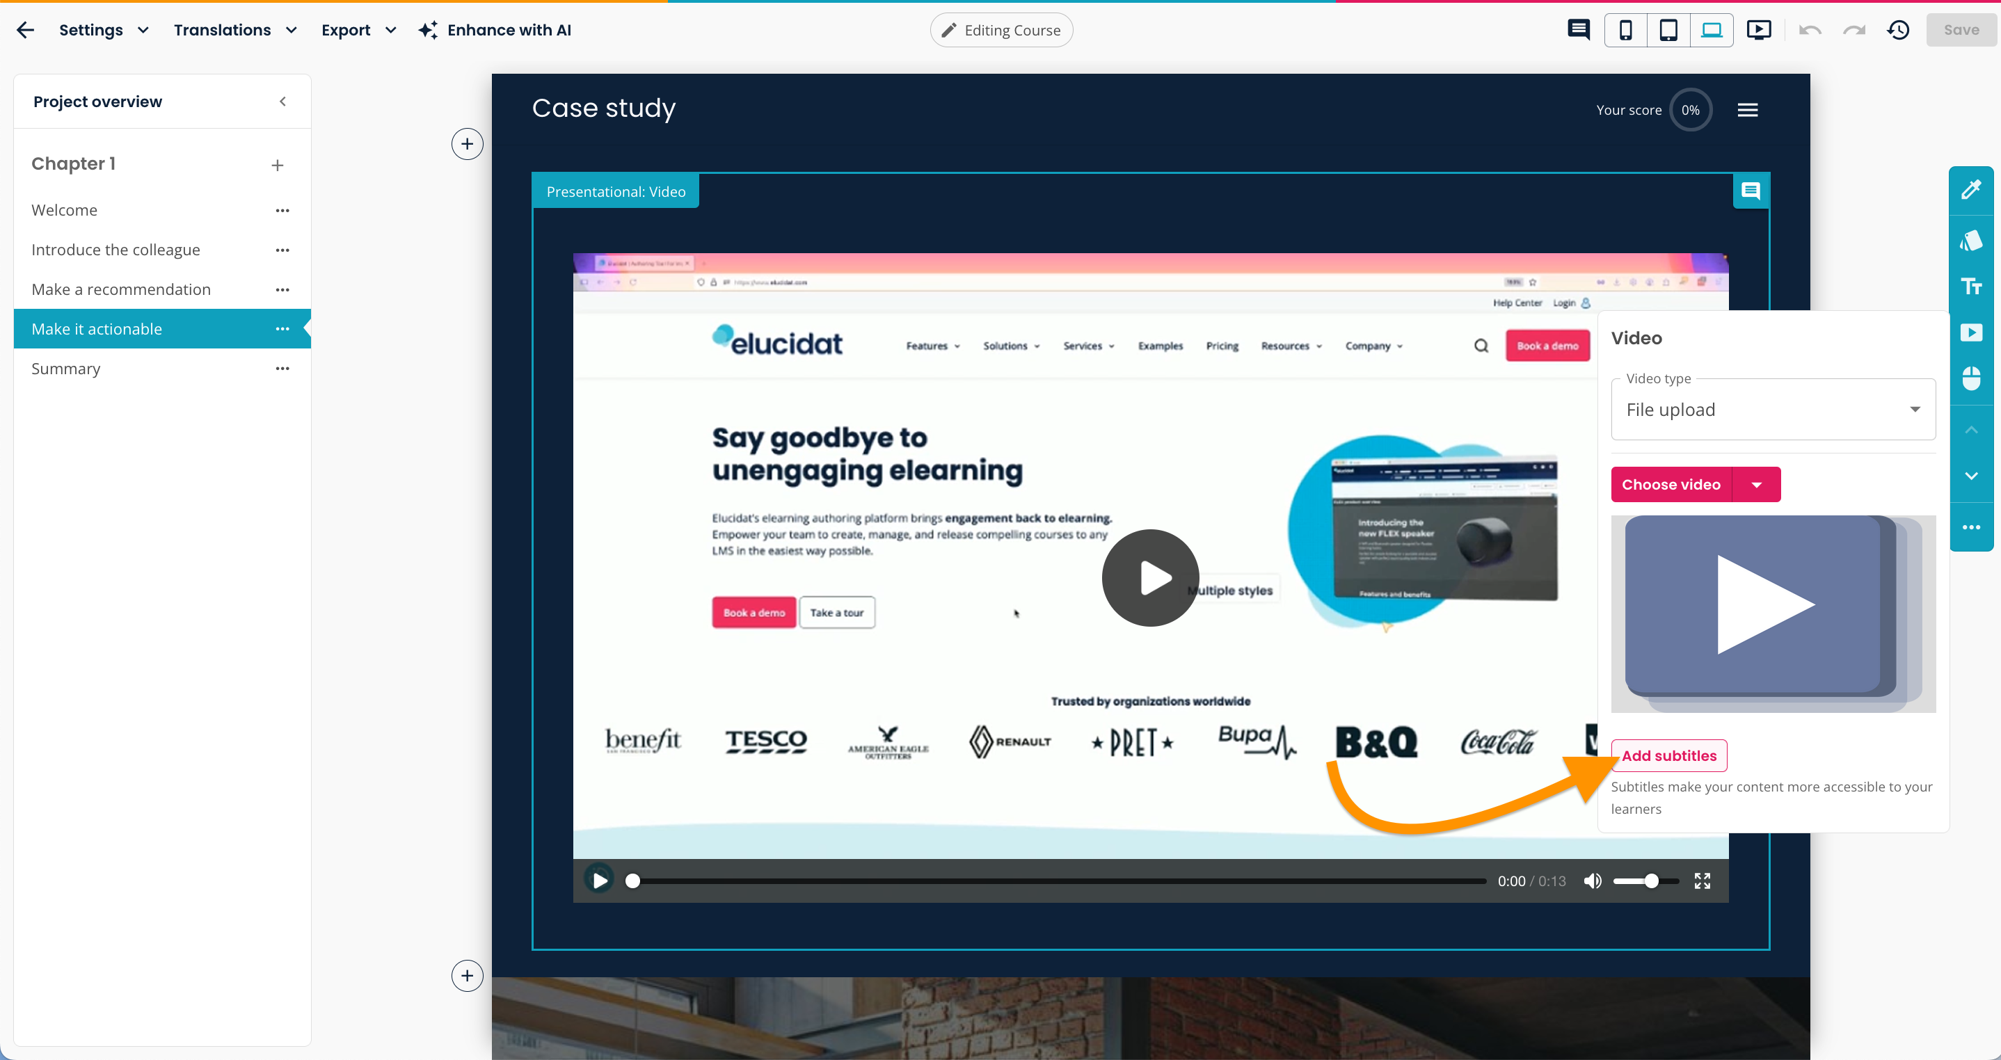Image resolution: width=2001 pixels, height=1060 pixels.
Task: Select the Make a recommendation page
Action: (121, 289)
